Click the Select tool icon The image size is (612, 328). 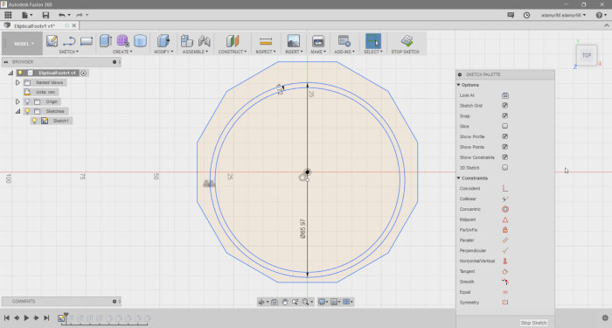(x=373, y=41)
